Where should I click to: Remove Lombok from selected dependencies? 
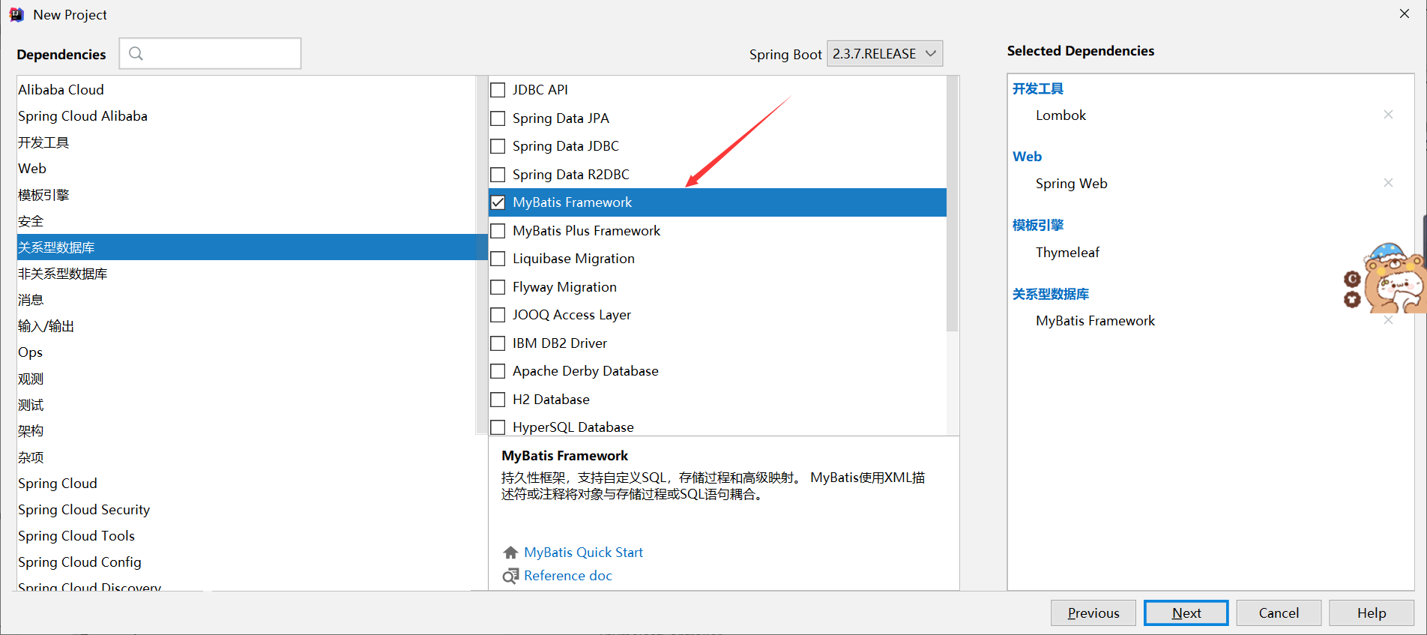[x=1388, y=115]
